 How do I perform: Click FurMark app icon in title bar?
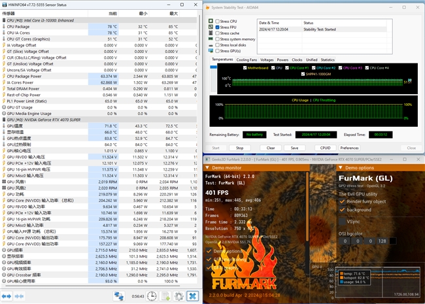pos(207,160)
